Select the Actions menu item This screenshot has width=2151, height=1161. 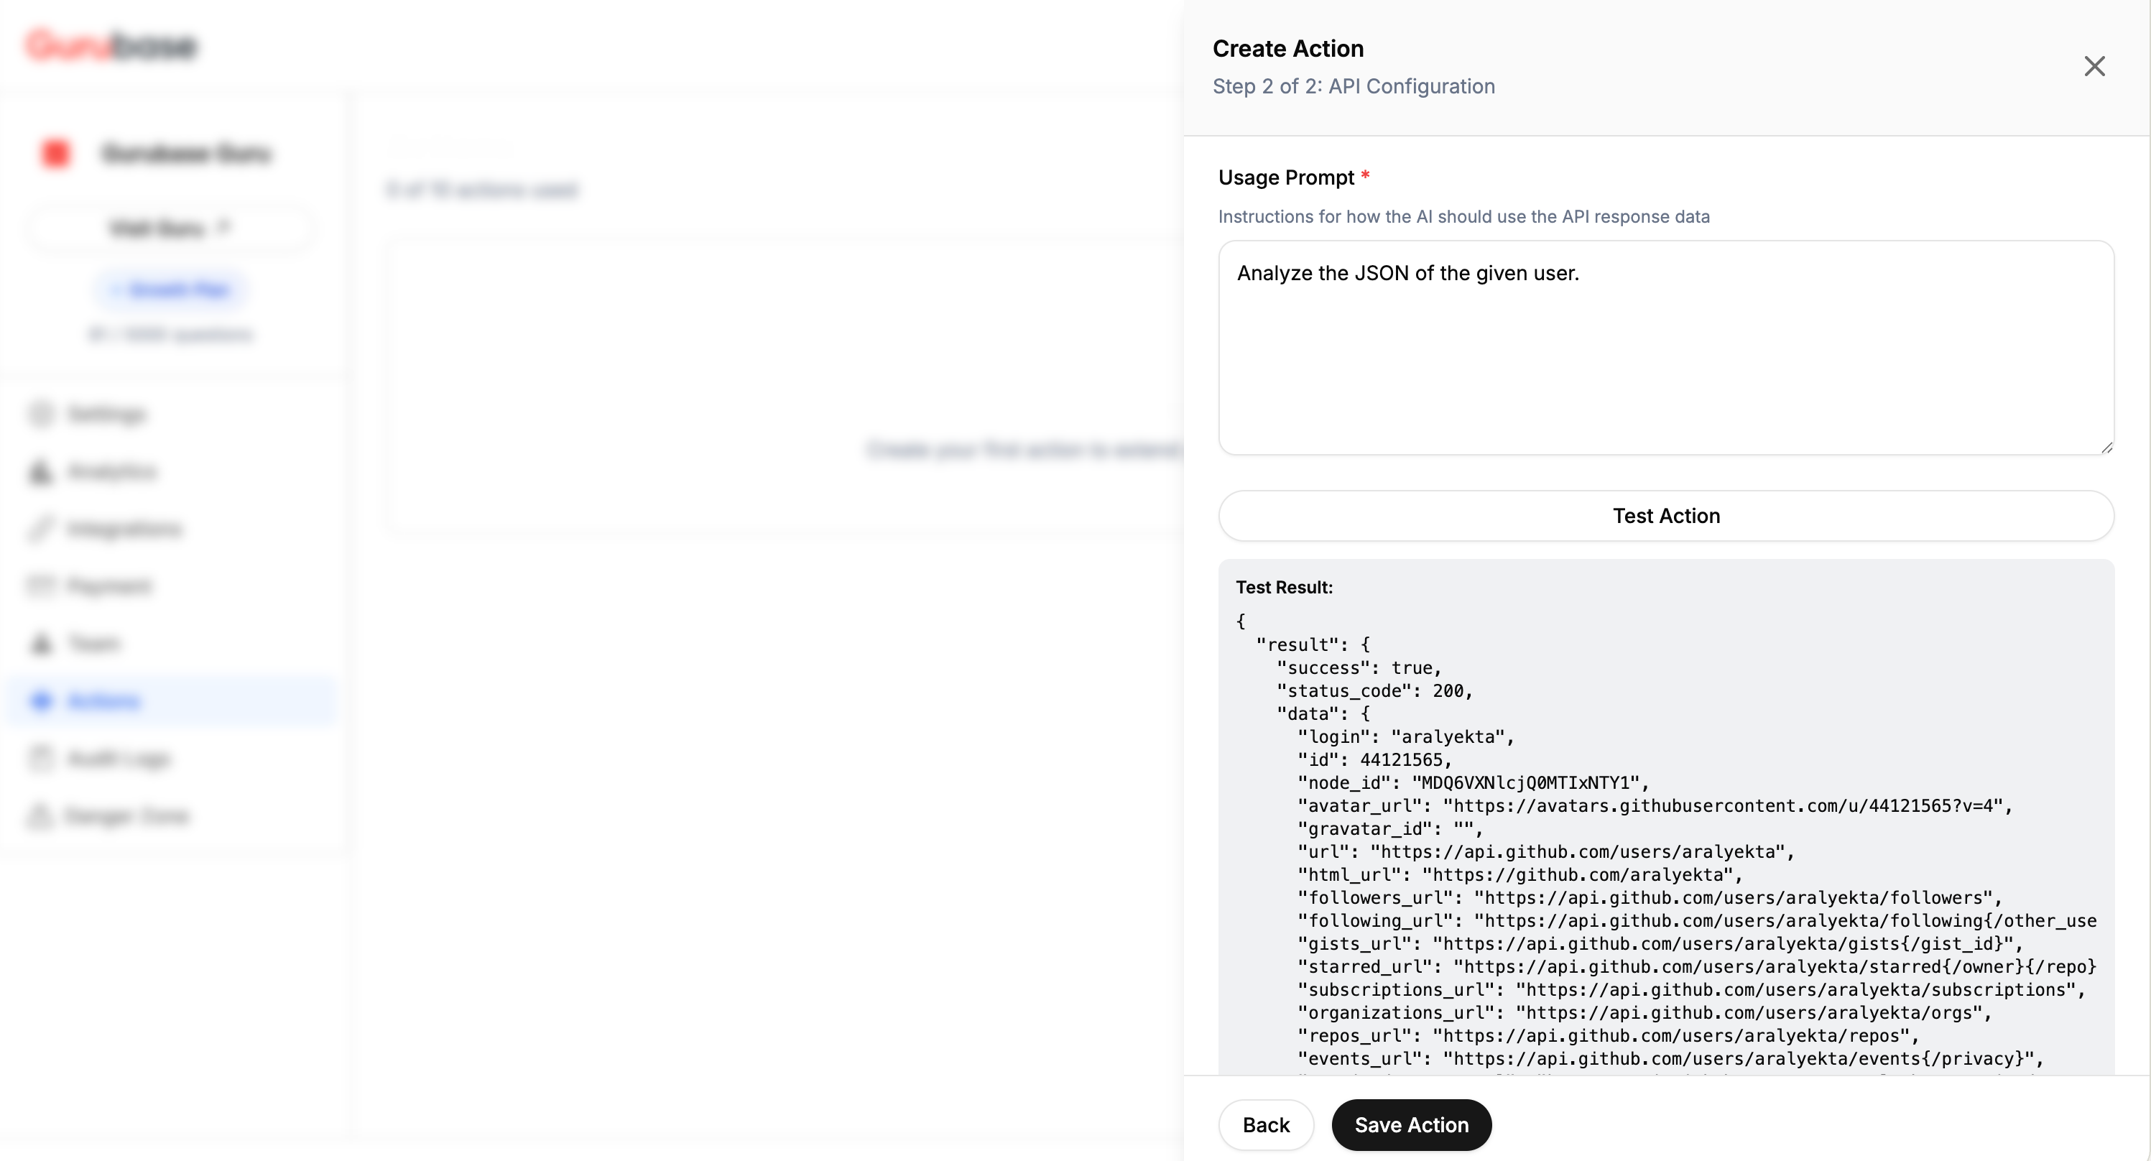tap(103, 700)
